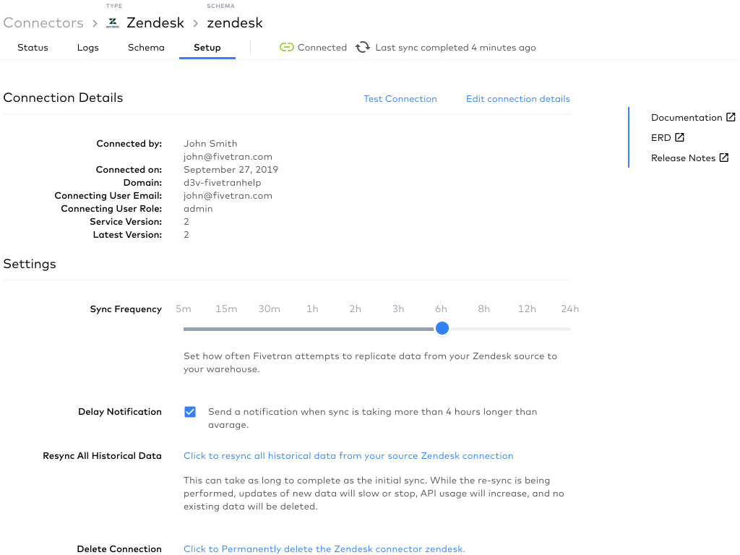Image resolution: width=740 pixels, height=555 pixels.
Task: Click the external link icon next to ERD
Action: coord(678,137)
